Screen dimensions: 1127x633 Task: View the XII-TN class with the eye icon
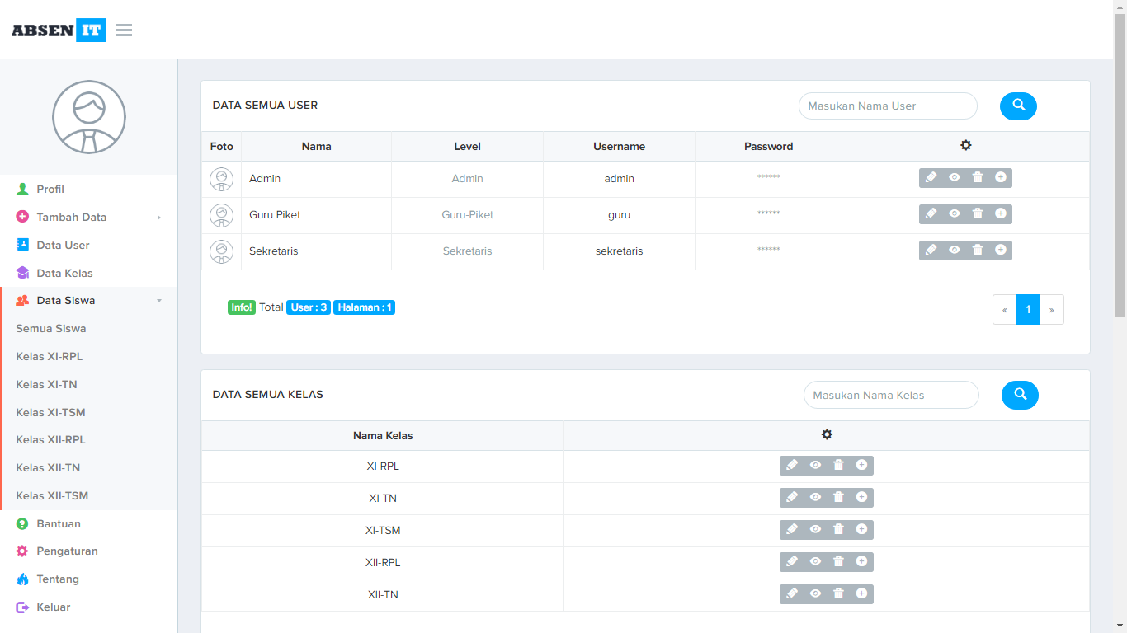coord(815,593)
